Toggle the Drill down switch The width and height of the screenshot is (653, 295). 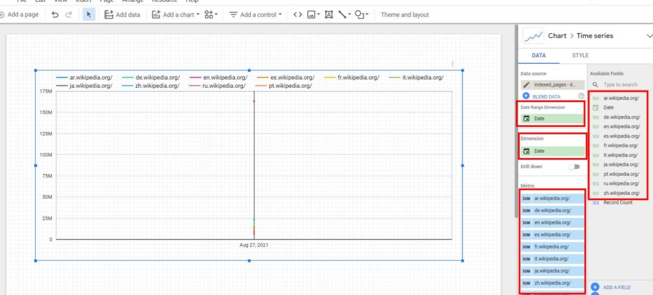click(575, 166)
